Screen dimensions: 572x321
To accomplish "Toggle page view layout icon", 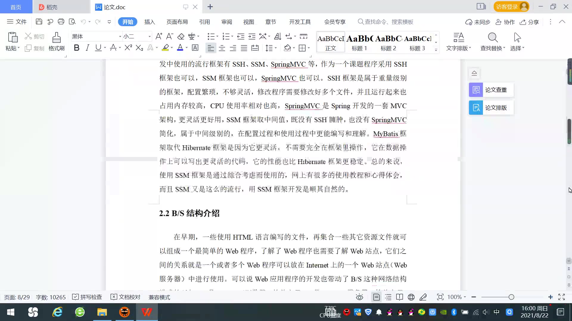I will [x=377, y=297].
